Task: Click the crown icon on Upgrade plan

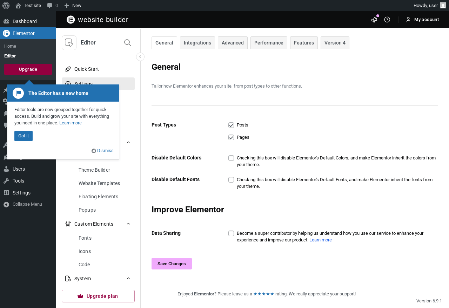Action: (x=80, y=296)
